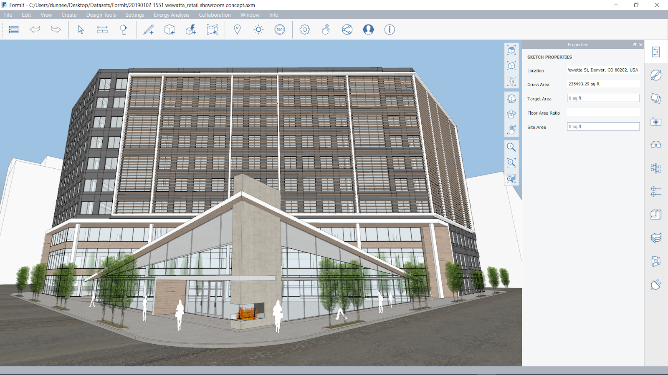Click inside the Target Area field
668x375 pixels.
click(602, 98)
